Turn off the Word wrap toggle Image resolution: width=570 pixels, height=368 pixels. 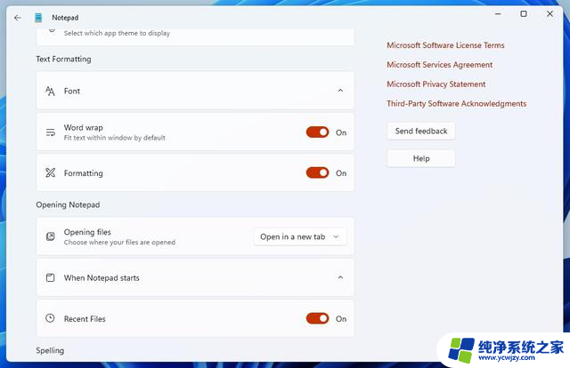click(x=317, y=132)
